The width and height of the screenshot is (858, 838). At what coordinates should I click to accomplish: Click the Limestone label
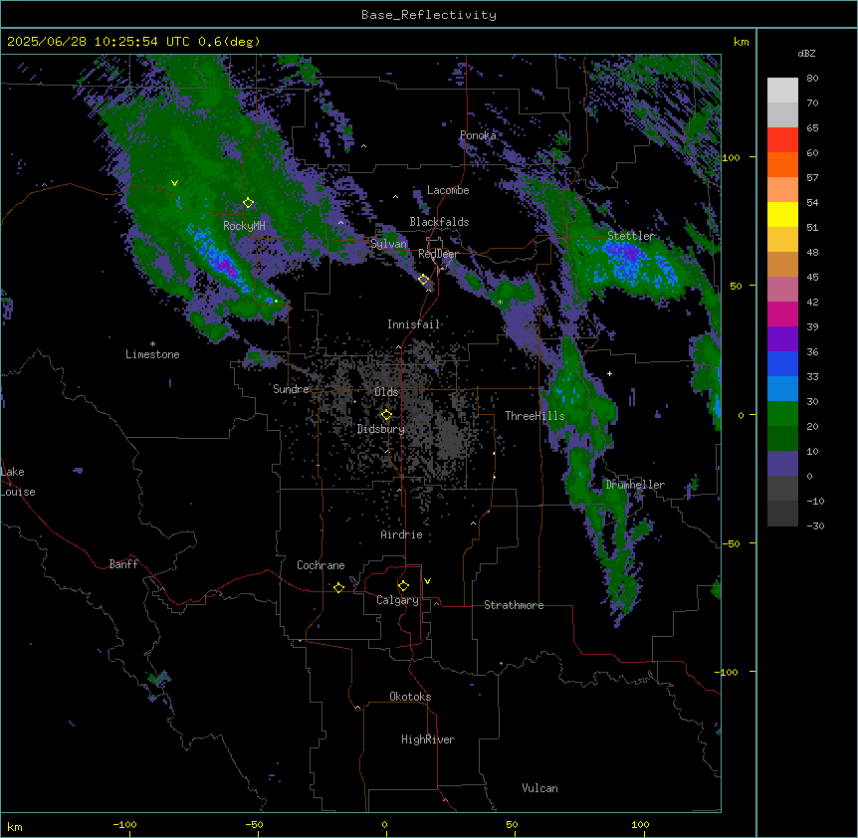[x=152, y=354]
